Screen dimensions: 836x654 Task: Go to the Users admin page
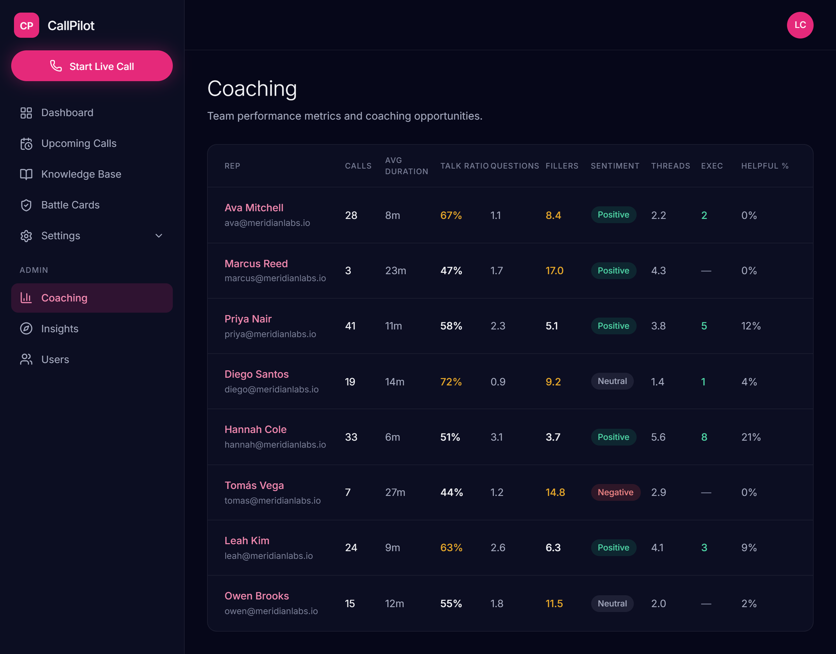[x=92, y=359]
